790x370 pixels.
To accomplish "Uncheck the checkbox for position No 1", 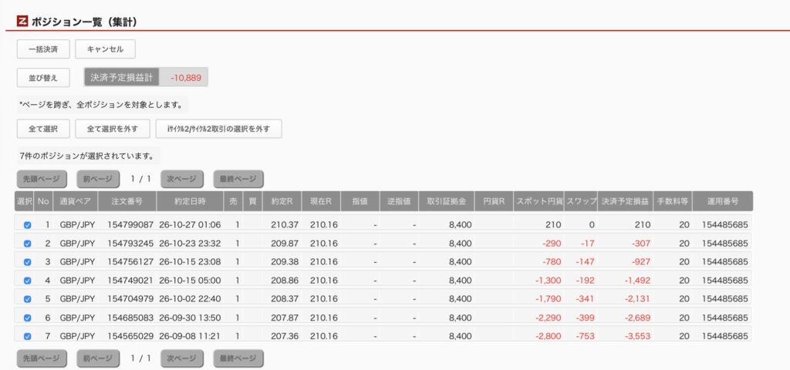I will coord(27,225).
